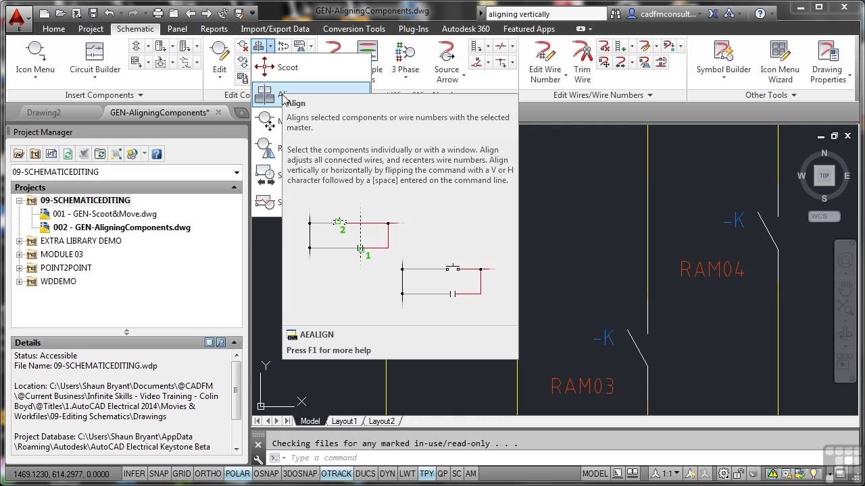Disable the OSNAP status toggle
The width and height of the screenshot is (865, 486).
[x=266, y=474]
